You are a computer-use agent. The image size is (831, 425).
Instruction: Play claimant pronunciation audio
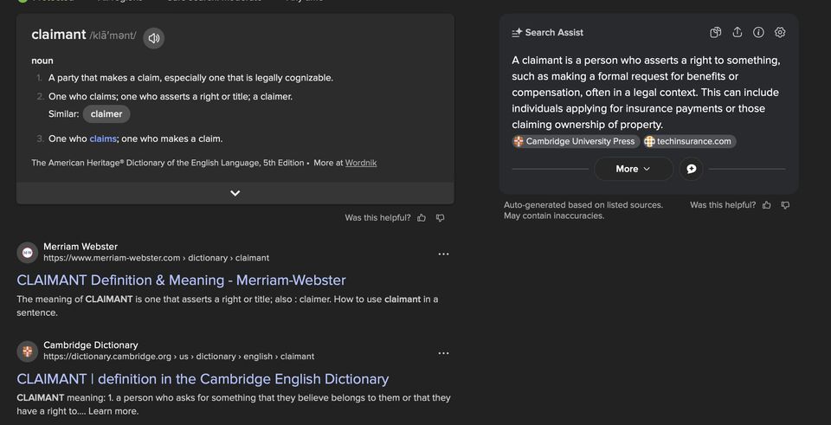point(154,38)
